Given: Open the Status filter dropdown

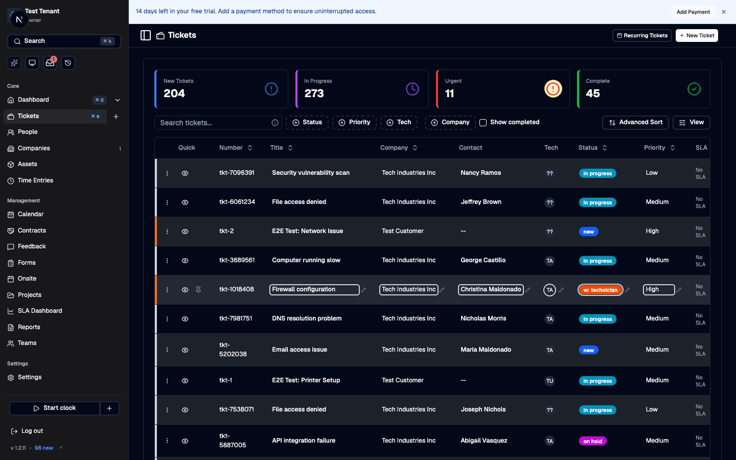Looking at the screenshot, I should point(307,122).
